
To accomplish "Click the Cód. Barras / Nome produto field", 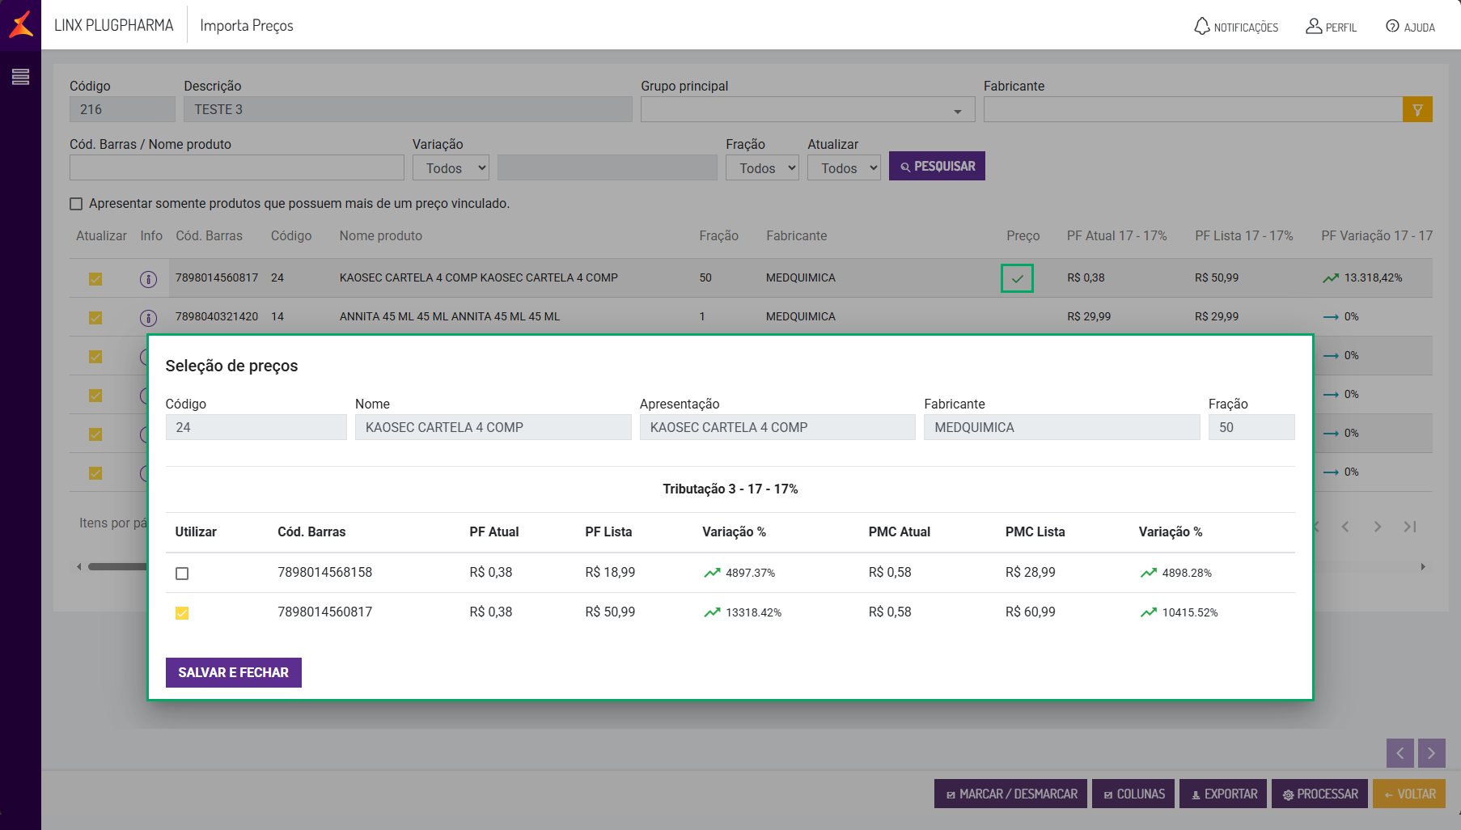I will click(236, 167).
